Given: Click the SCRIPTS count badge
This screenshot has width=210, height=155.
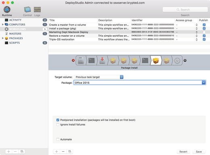Looking at the screenshot, I should tap(45, 43).
